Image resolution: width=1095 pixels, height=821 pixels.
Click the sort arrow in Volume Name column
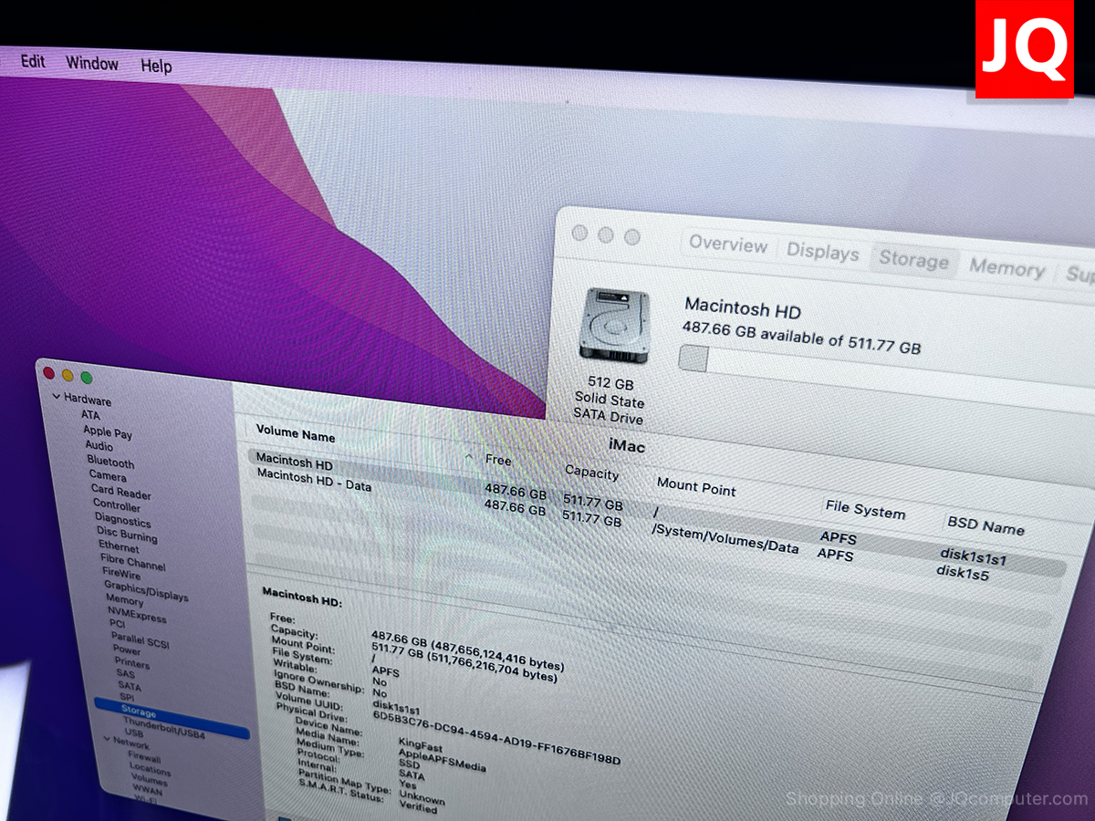(x=469, y=456)
